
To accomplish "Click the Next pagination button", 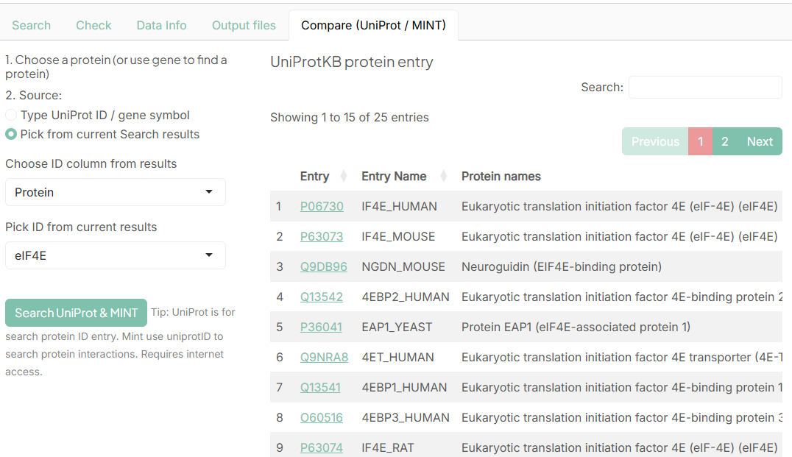I will [760, 141].
